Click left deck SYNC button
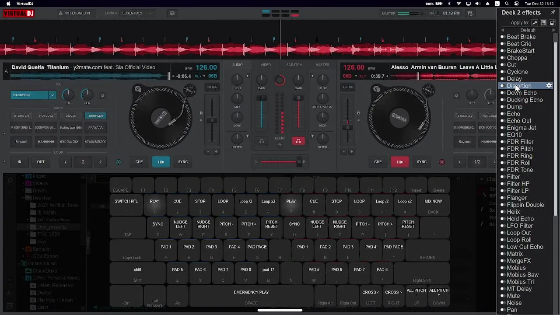Image resolution: width=560 pixels, height=315 pixels. click(x=183, y=162)
